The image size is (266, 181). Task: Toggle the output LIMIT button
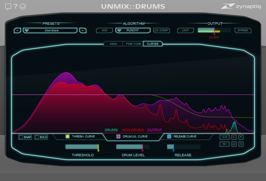[x=186, y=30]
